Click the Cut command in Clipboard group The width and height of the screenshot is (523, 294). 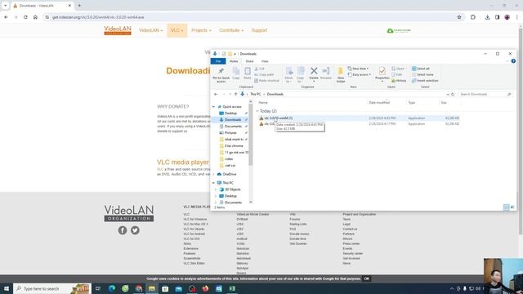pos(260,69)
